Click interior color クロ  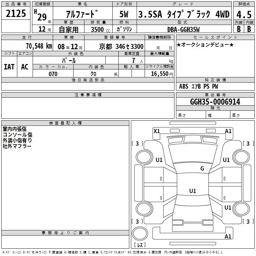pos(93,74)
